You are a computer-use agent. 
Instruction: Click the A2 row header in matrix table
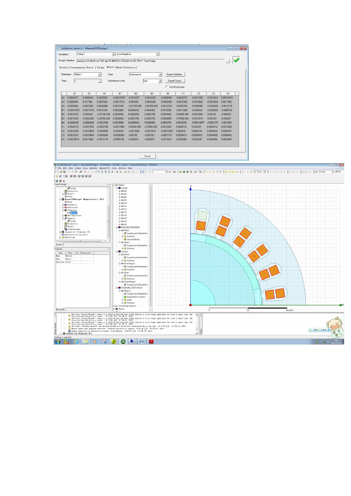pyautogui.click(x=63, y=98)
